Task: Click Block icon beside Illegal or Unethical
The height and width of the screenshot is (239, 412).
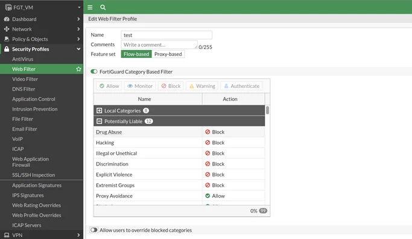Action: click(x=208, y=153)
